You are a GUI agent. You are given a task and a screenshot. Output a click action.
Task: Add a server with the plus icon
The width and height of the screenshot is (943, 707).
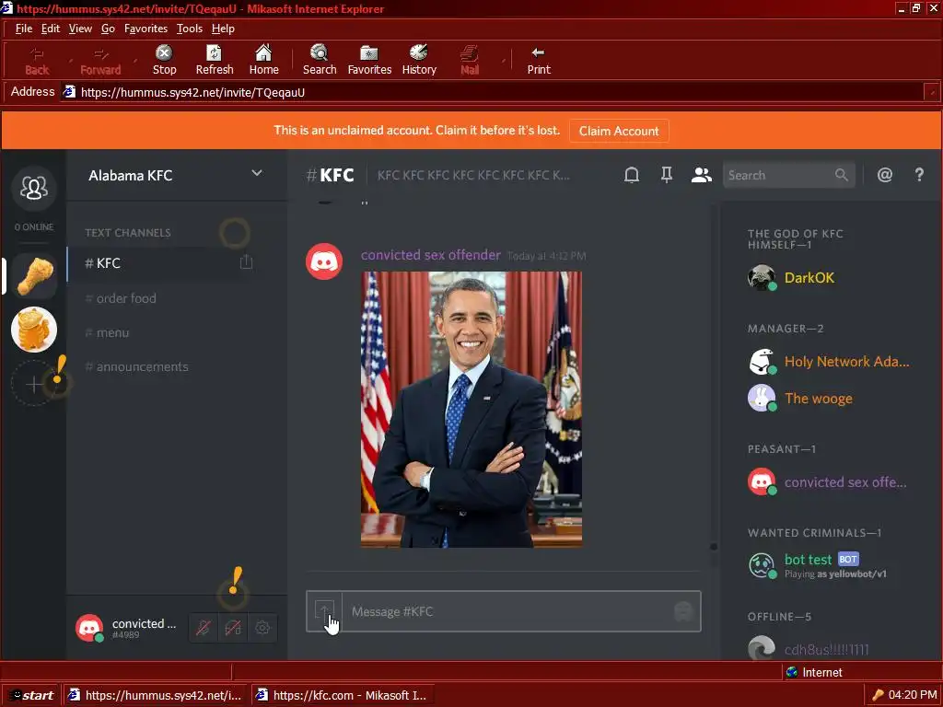tap(34, 384)
